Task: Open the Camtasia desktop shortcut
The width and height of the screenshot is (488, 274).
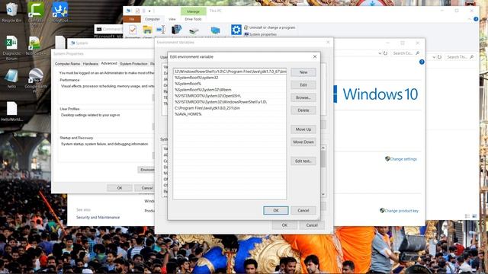Action: point(36,12)
